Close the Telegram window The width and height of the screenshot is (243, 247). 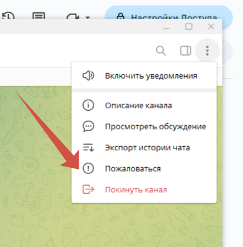pos(211,27)
